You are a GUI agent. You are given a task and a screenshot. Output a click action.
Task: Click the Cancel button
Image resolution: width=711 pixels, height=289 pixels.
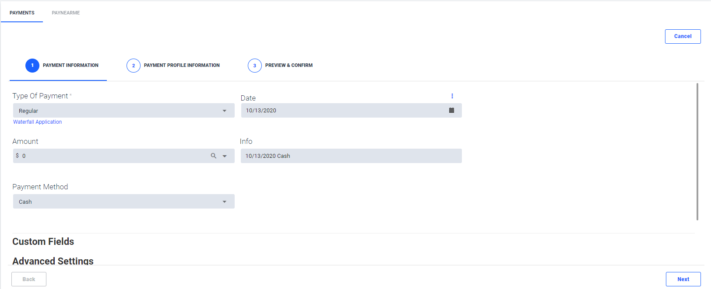(x=683, y=36)
